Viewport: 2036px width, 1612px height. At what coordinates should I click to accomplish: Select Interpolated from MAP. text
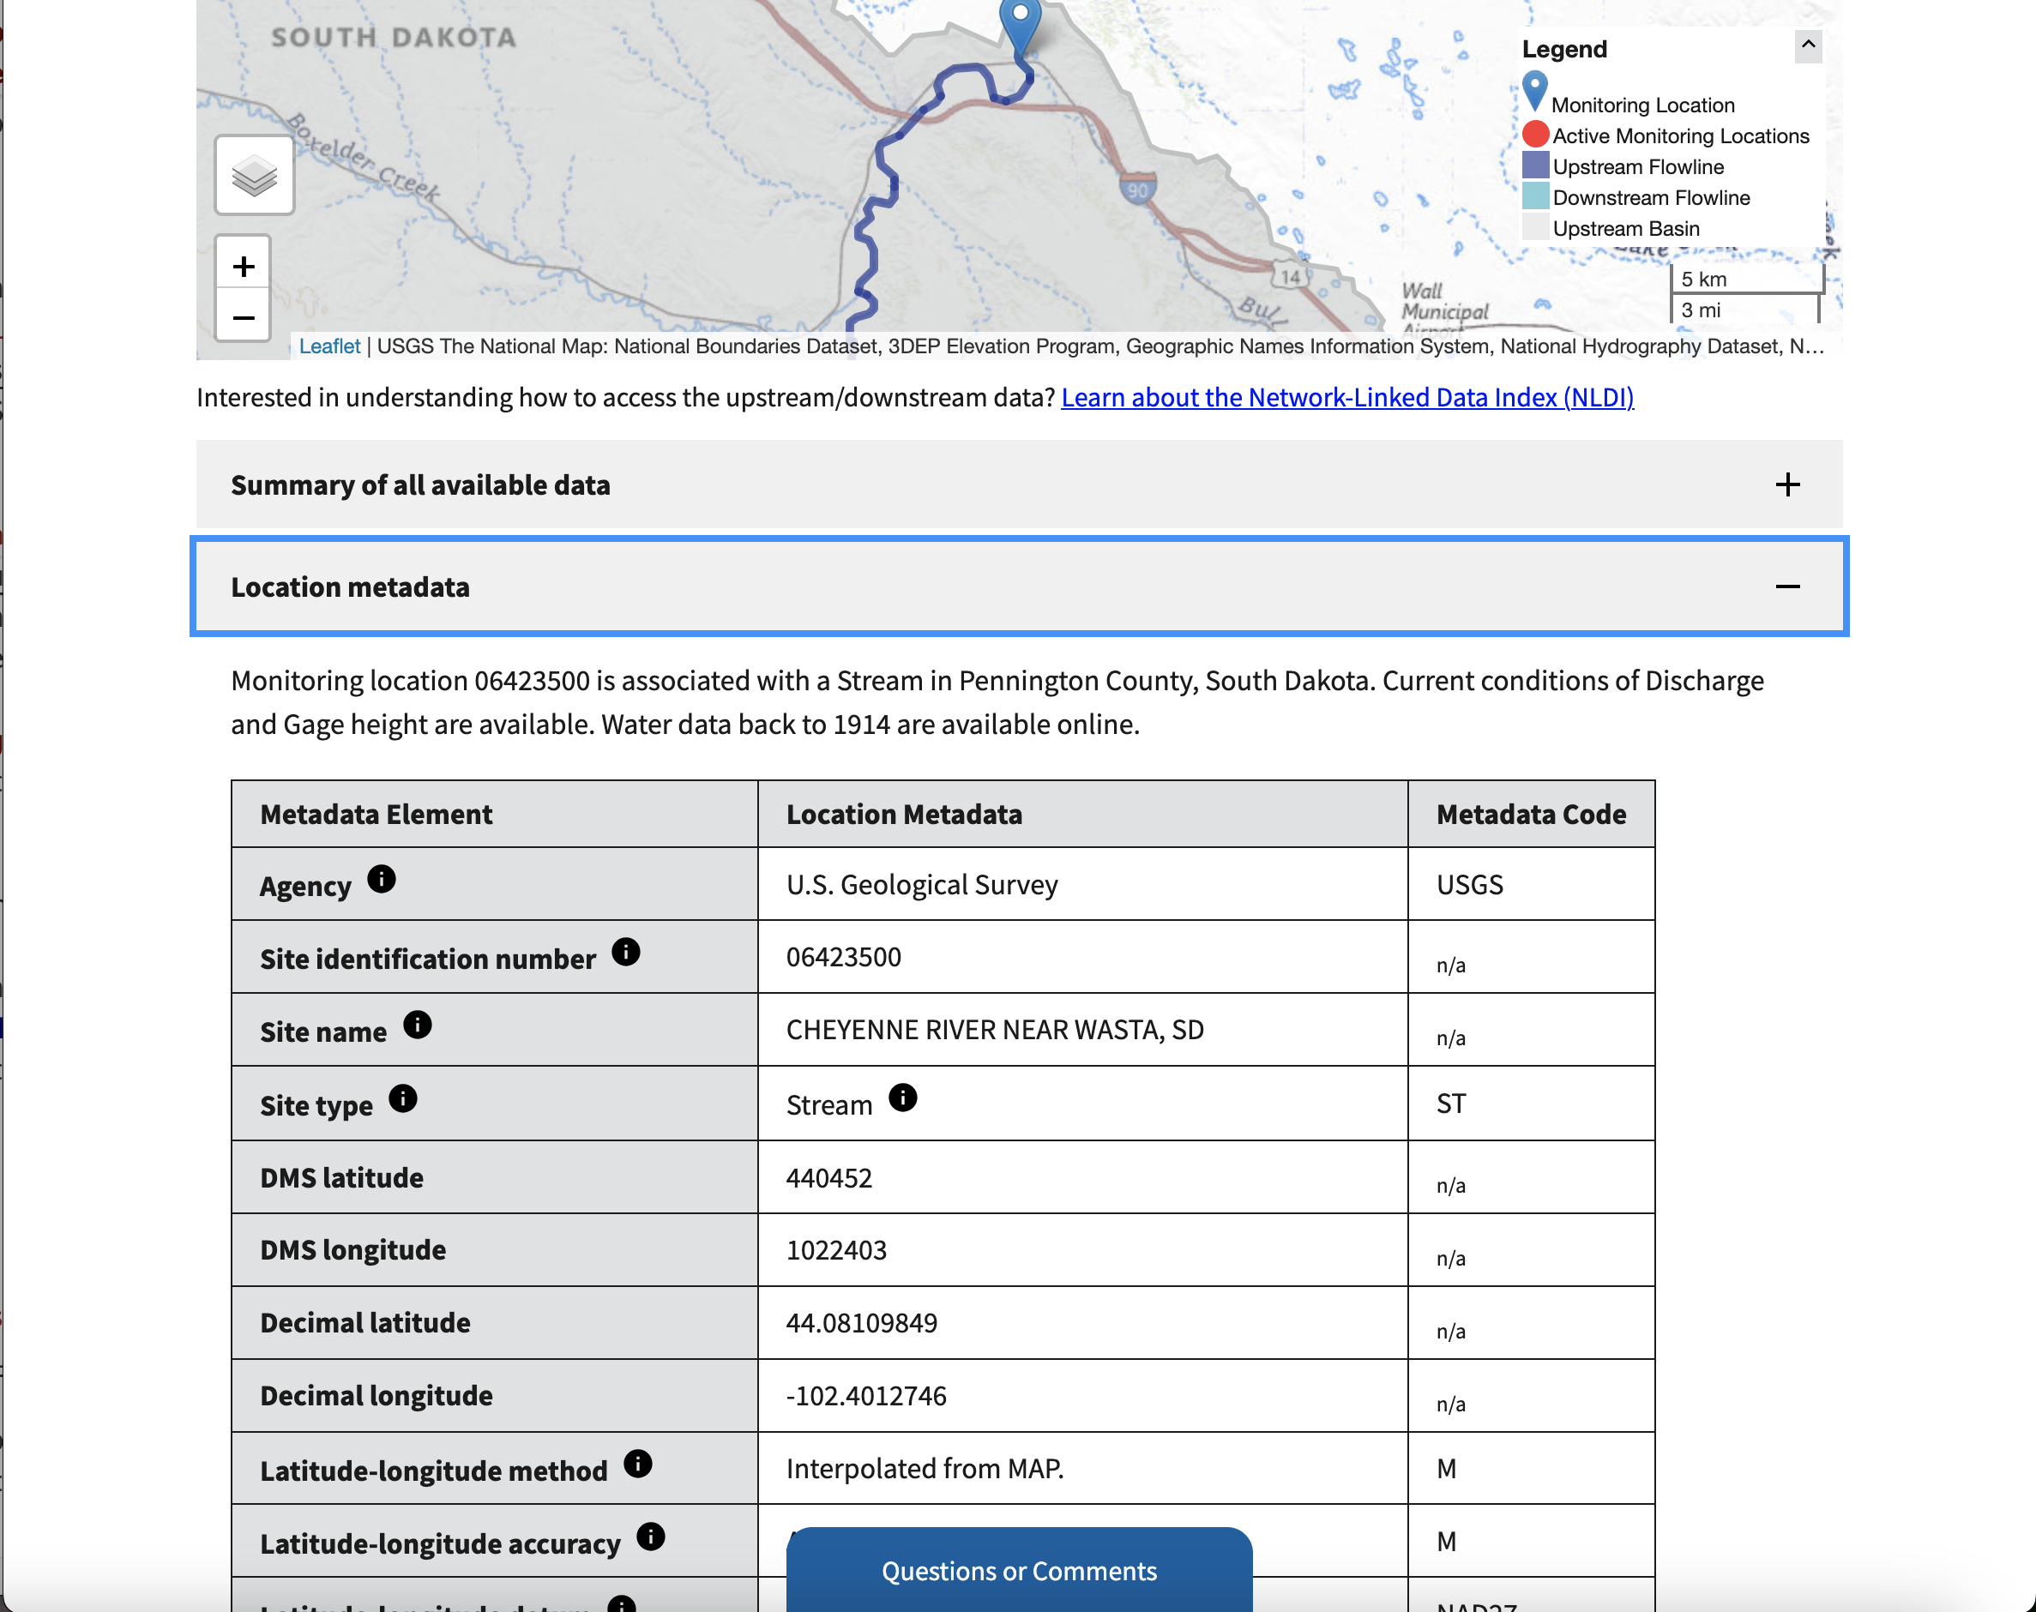(x=925, y=1468)
